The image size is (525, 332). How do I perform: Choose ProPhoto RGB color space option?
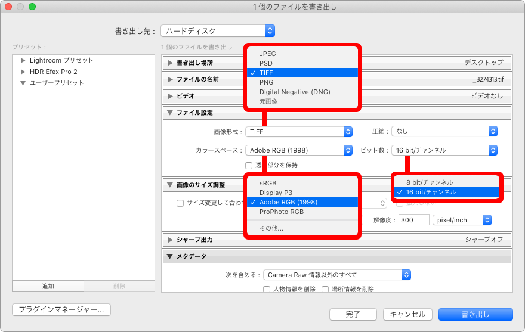(x=282, y=212)
